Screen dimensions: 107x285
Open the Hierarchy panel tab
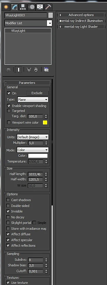pyautogui.click(x=23, y=7)
